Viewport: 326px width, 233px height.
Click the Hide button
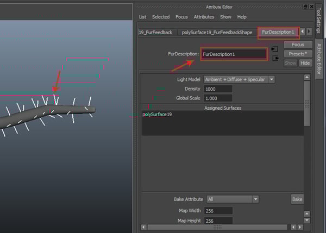click(x=305, y=63)
